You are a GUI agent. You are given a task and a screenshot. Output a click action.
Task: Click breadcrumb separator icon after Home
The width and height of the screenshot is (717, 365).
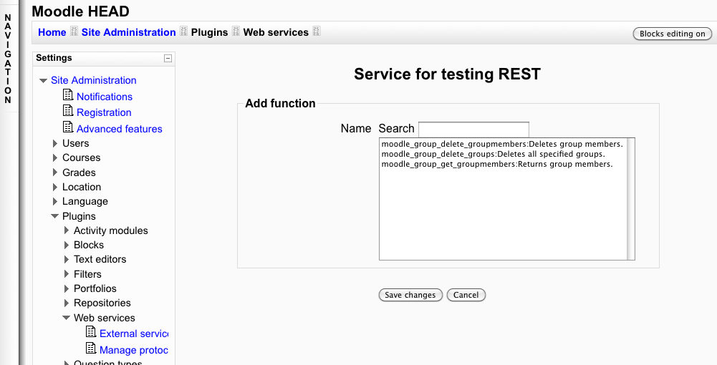click(74, 32)
